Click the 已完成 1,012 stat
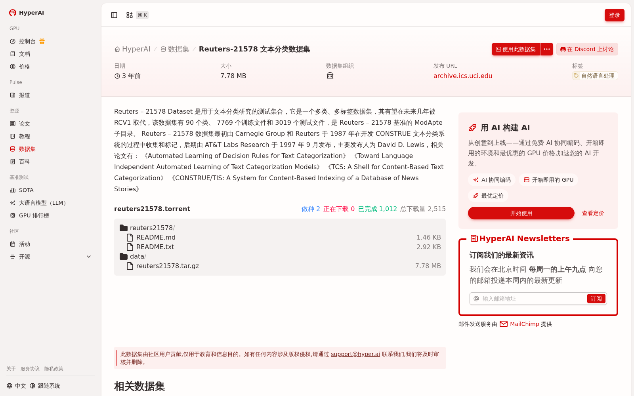Image resolution: width=634 pixels, height=396 pixels. tap(377, 209)
